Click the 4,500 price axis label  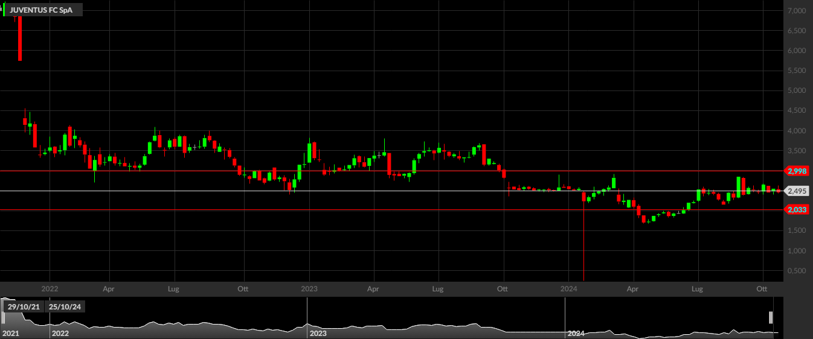point(797,111)
